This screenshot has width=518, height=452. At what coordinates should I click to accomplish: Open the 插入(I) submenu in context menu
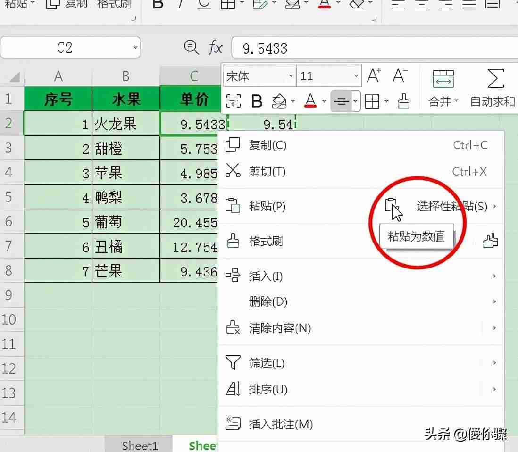pos(361,276)
